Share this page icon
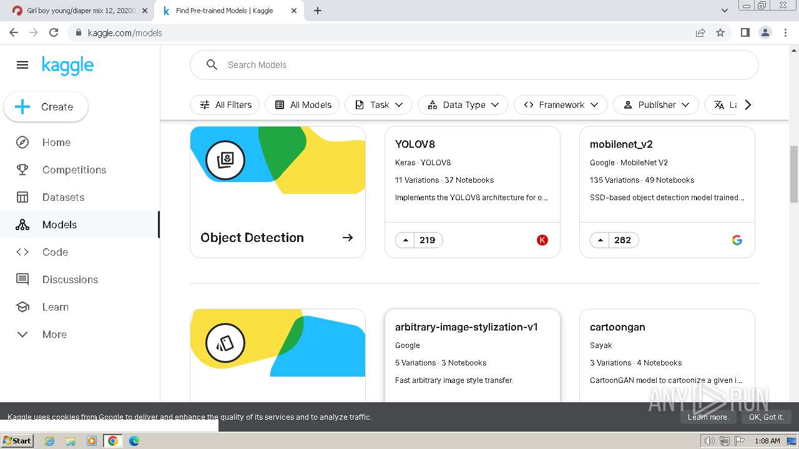799x449 pixels. [700, 32]
